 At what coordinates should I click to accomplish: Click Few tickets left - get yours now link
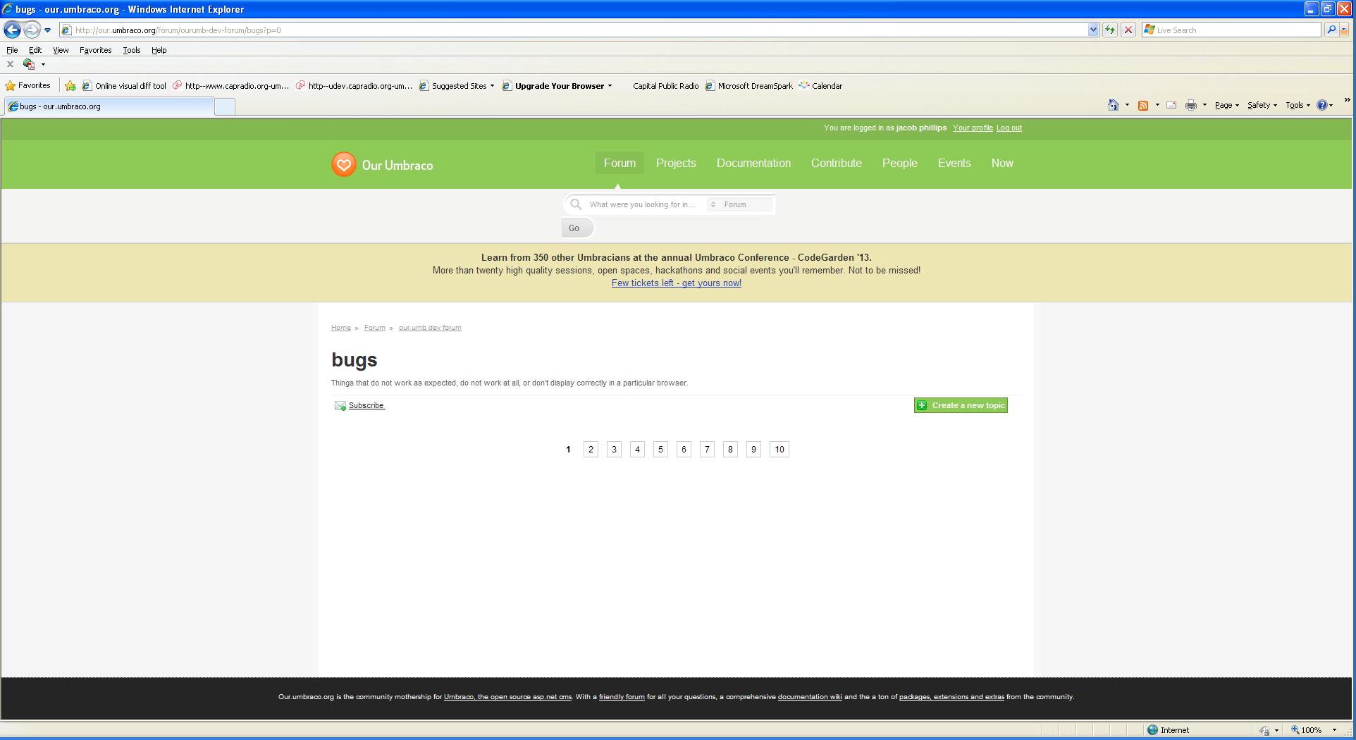tap(676, 283)
